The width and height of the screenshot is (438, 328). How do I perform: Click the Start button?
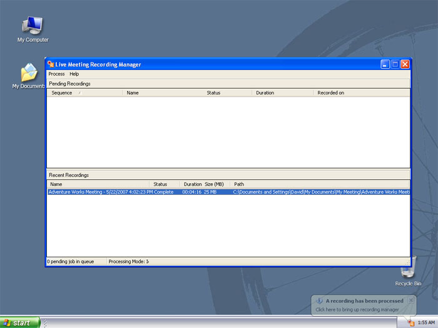(x=20, y=322)
